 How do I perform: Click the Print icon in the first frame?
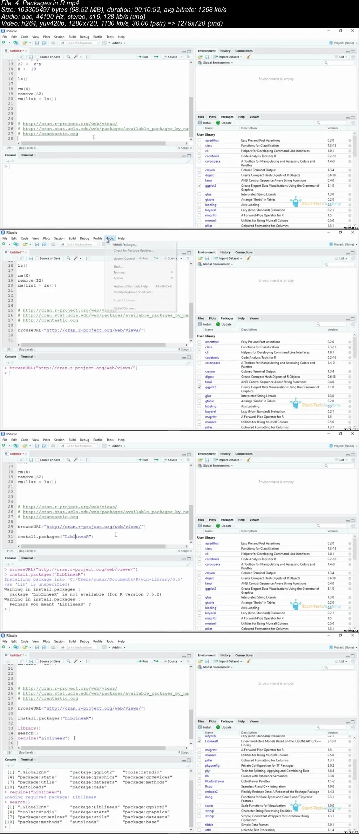click(x=53, y=43)
